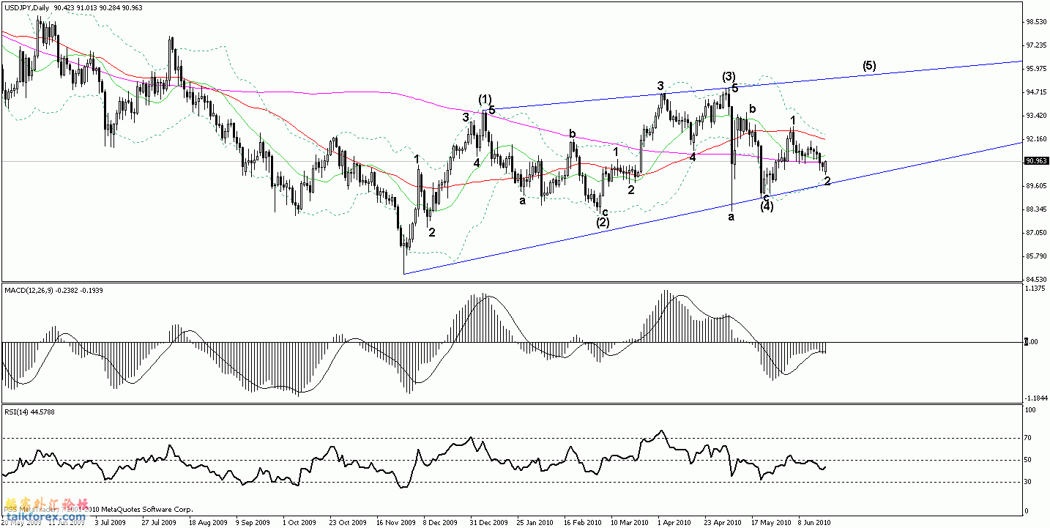Click the 92.160 price axis label

(x=1036, y=139)
